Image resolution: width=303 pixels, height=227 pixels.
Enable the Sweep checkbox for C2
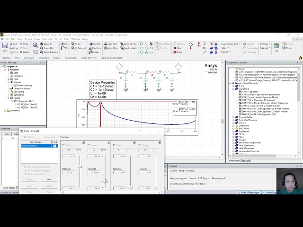pyautogui.click(x=89, y=145)
